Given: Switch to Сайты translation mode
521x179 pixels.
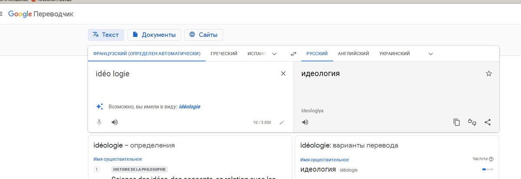Looking at the screenshot, I should (x=204, y=35).
